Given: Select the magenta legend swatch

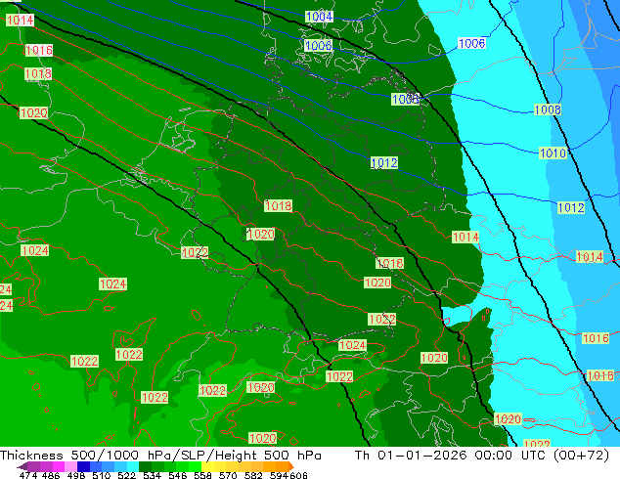Looking at the screenshot, I should point(59,466).
